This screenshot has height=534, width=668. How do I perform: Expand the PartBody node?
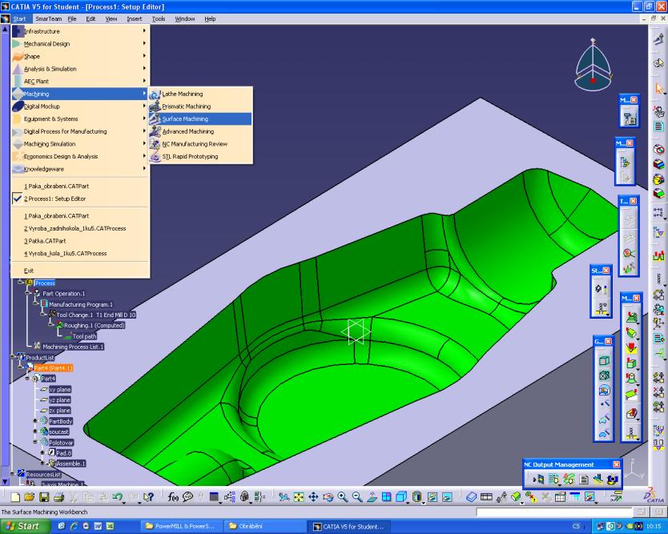click(35, 421)
